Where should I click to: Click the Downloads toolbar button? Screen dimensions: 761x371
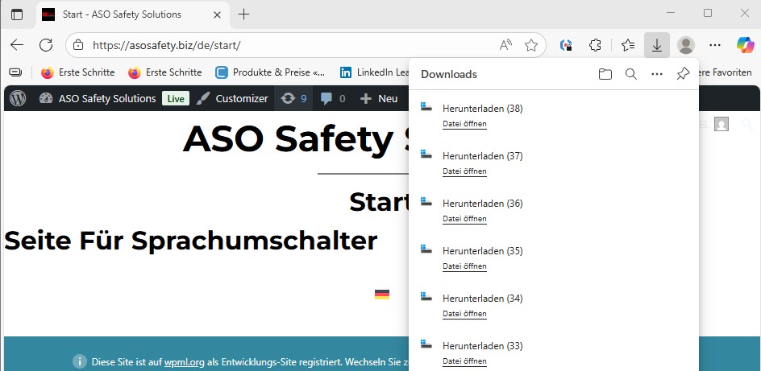click(657, 45)
